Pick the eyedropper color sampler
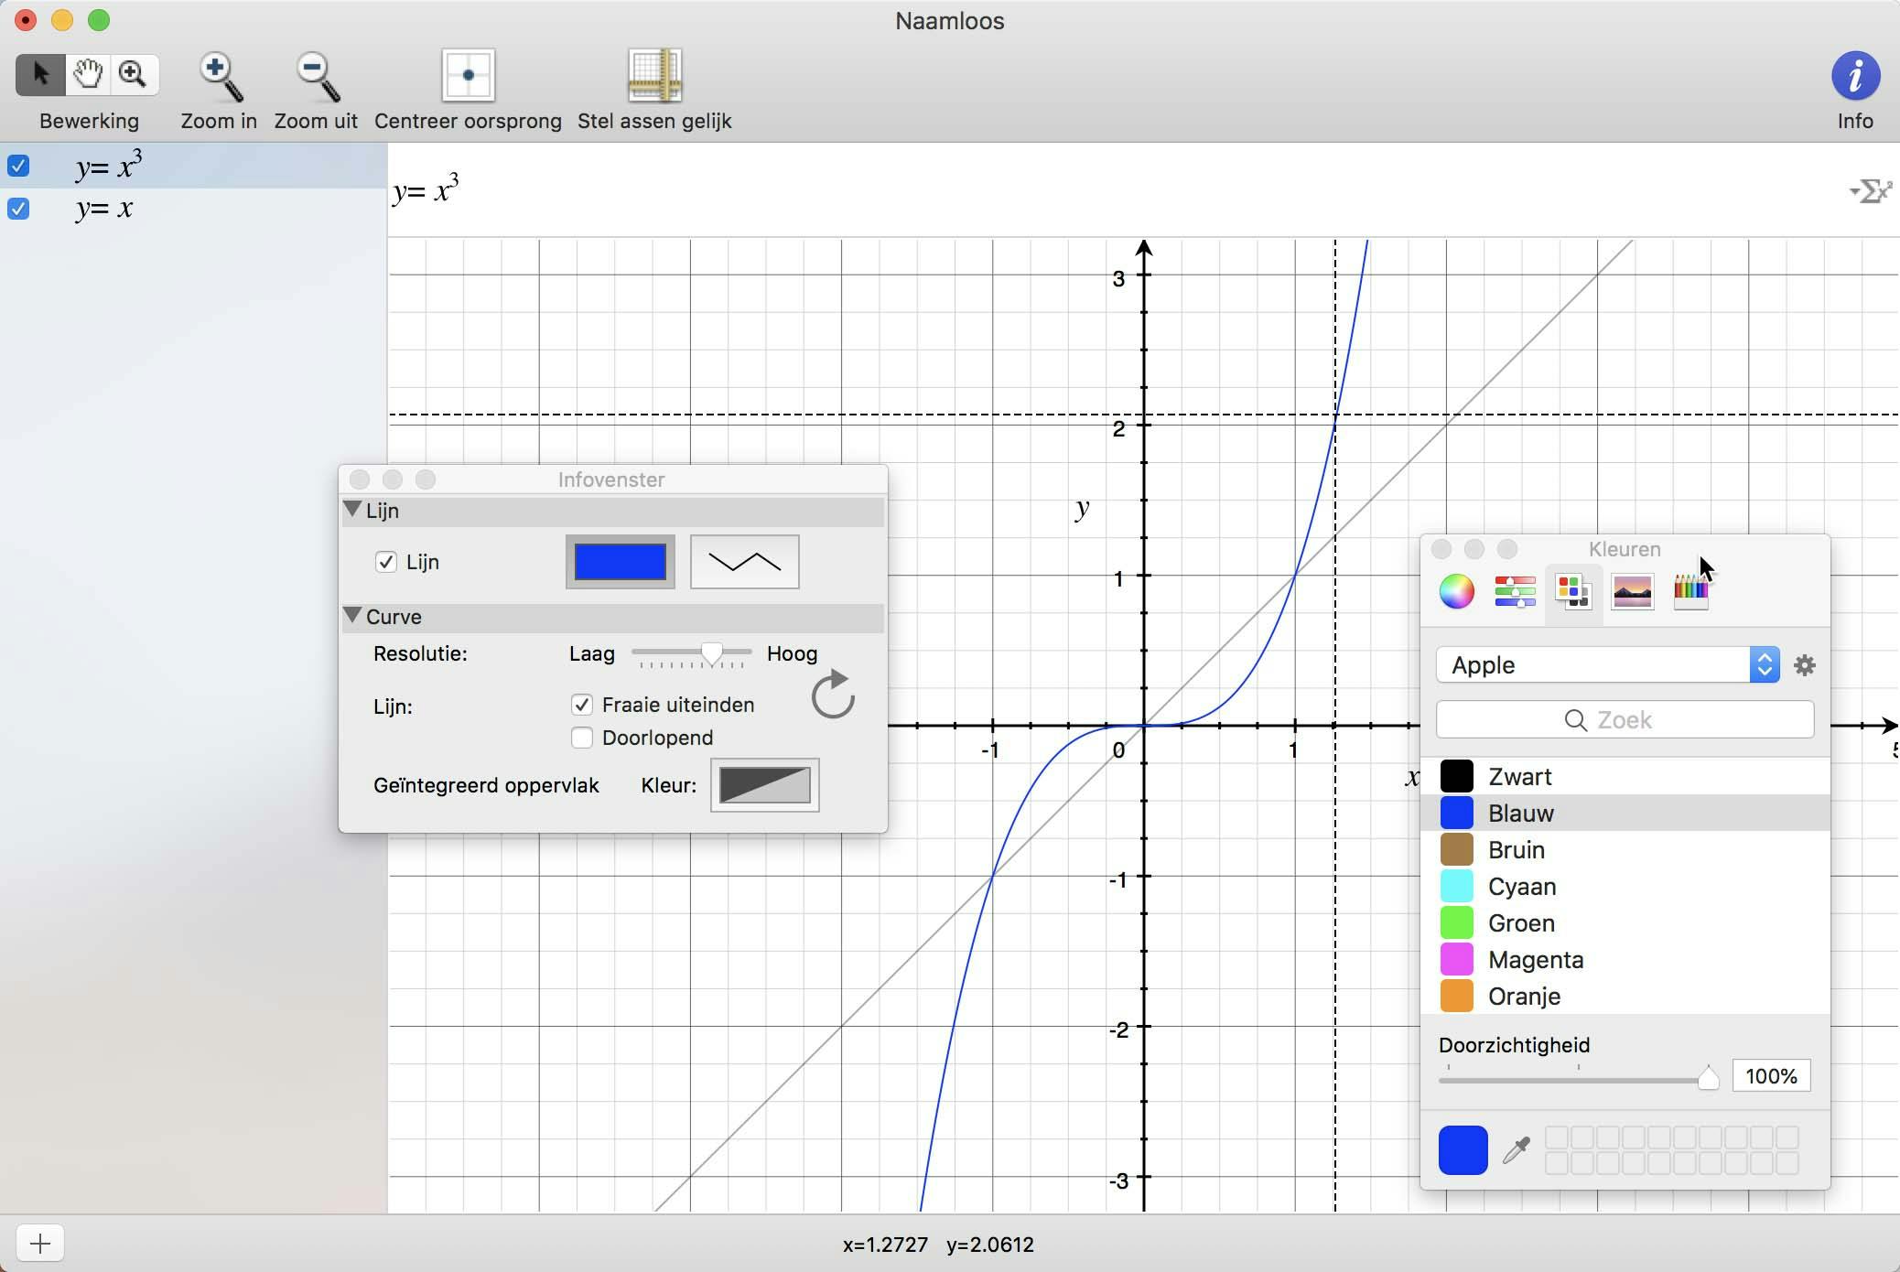Viewport: 1900px width, 1272px height. (1517, 1149)
